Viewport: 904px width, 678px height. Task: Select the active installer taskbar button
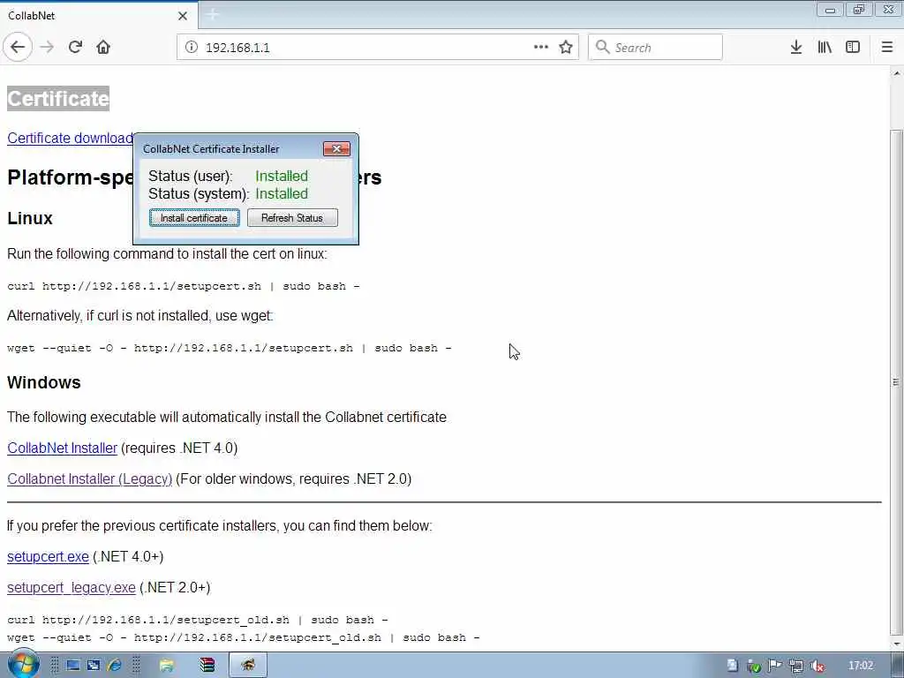(x=248, y=666)
